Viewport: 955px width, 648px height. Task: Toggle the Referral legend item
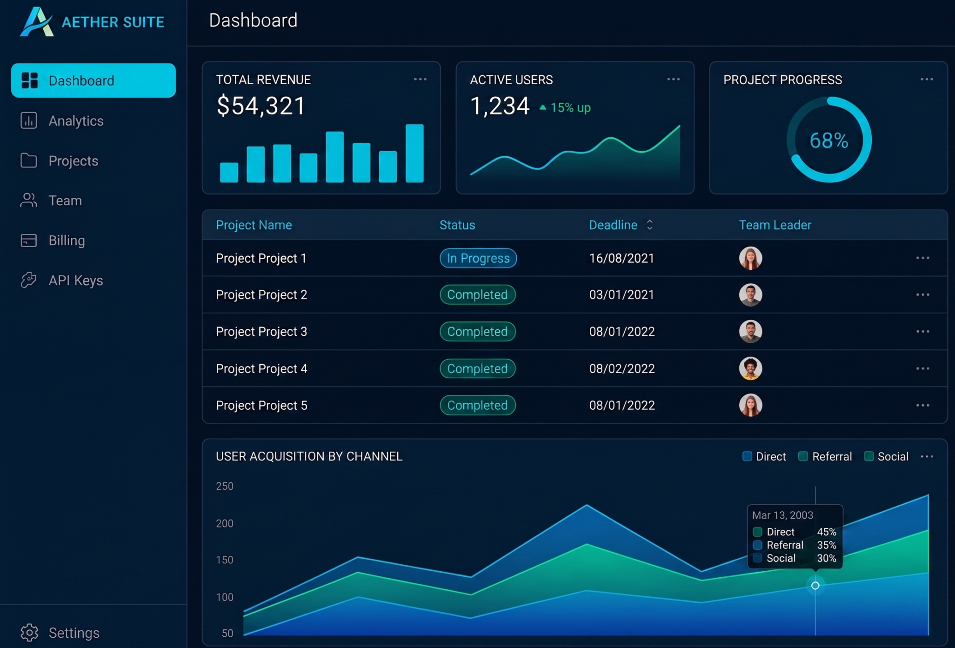825,457
